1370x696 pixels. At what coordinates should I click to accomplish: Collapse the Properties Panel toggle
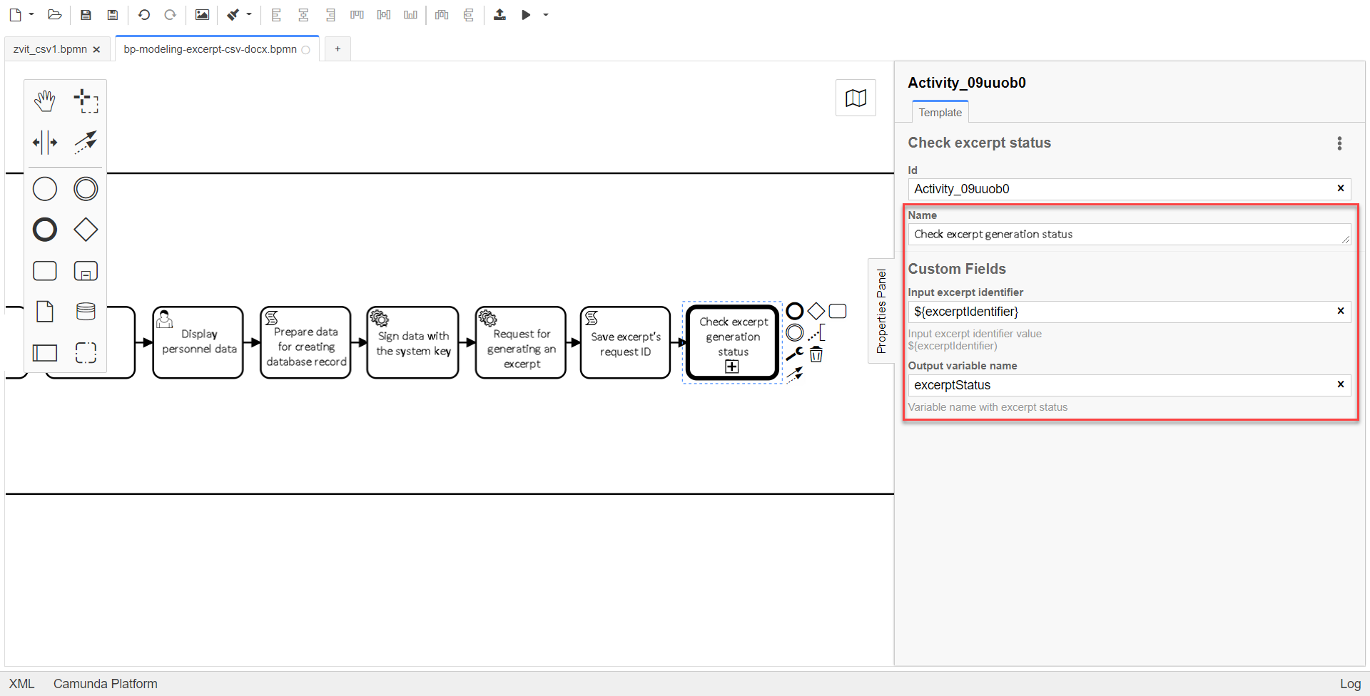click(x=881, y=311)
